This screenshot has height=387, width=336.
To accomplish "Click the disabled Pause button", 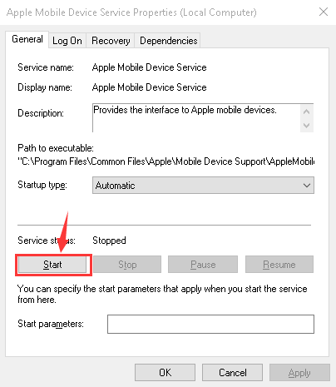I will coord(203,265).
